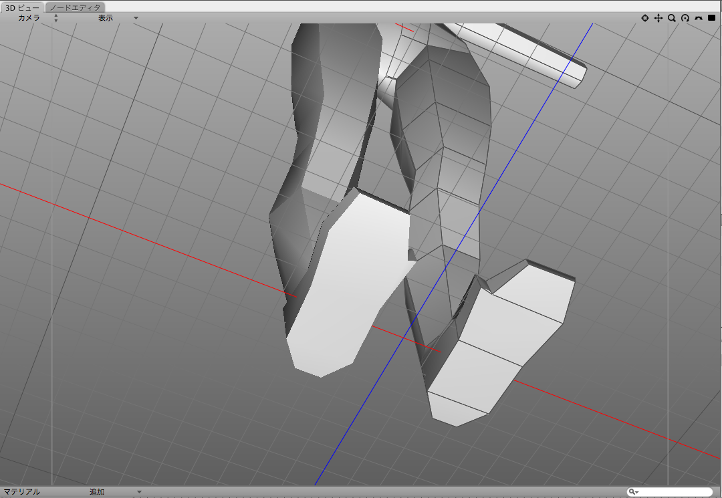Click the curved double-arrow view icon
The image size is (722, 498).
[x=699, y=18]
